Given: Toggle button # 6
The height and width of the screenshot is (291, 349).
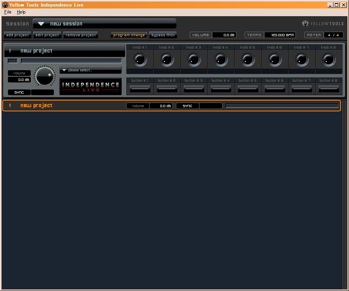Looking at the screenshot, I should click(274, 89).
